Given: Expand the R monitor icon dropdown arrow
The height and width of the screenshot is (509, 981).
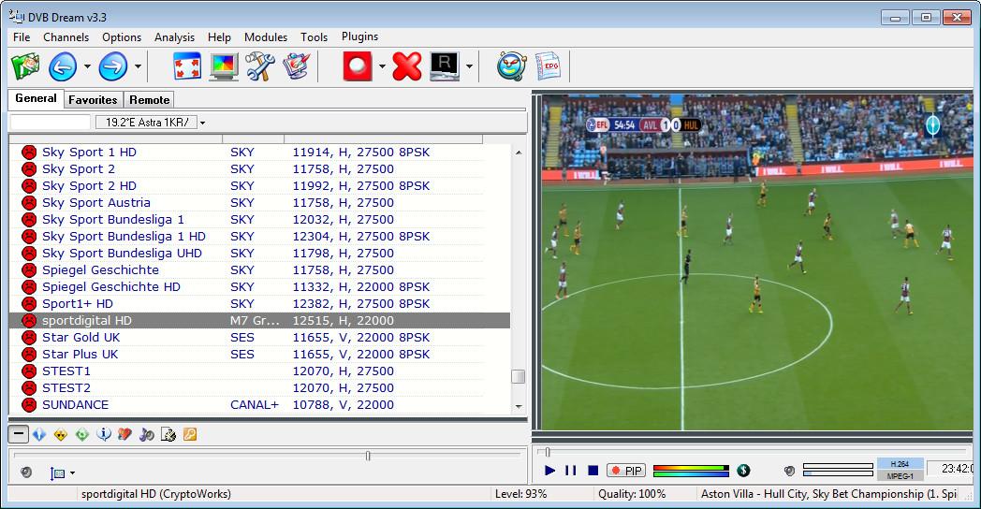Looking at the screenshot, I should (469, 66).
